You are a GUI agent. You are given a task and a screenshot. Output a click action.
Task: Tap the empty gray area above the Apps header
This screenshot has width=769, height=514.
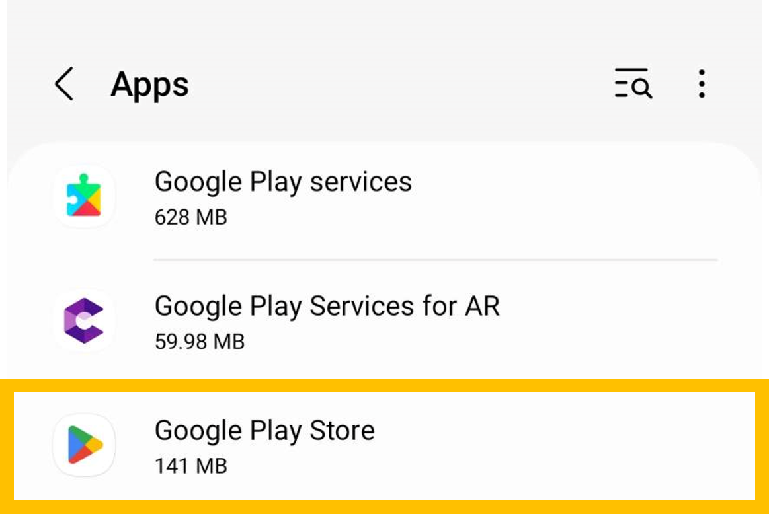[x=384, y=26]
